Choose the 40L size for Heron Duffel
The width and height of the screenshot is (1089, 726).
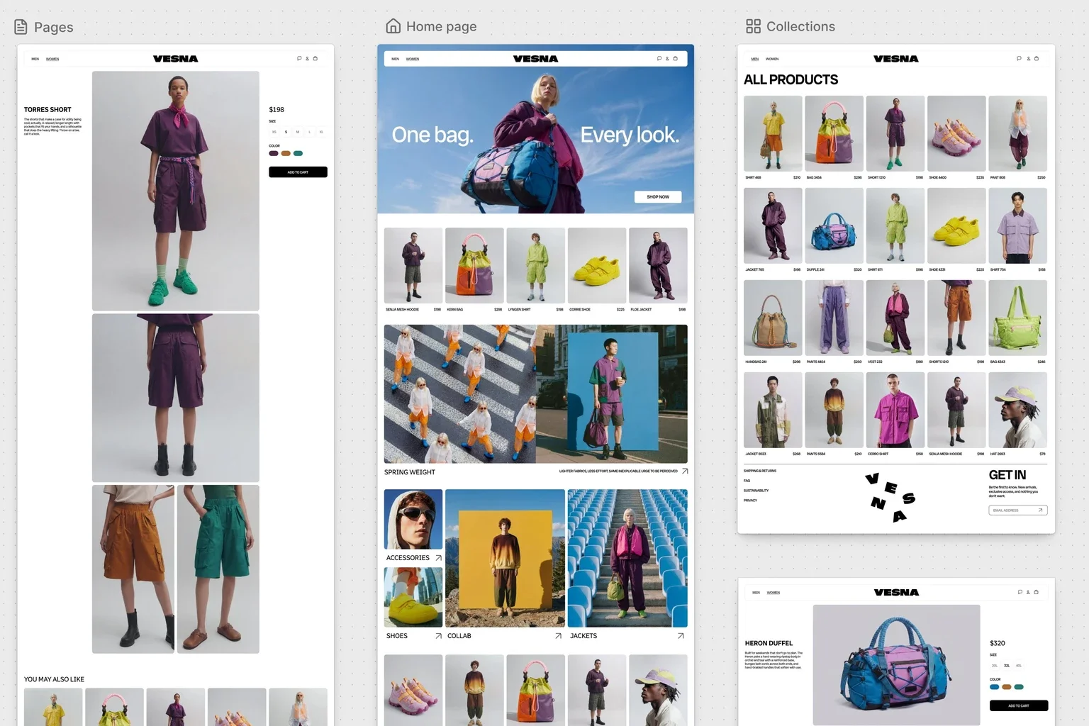(x=1019, y=666)
